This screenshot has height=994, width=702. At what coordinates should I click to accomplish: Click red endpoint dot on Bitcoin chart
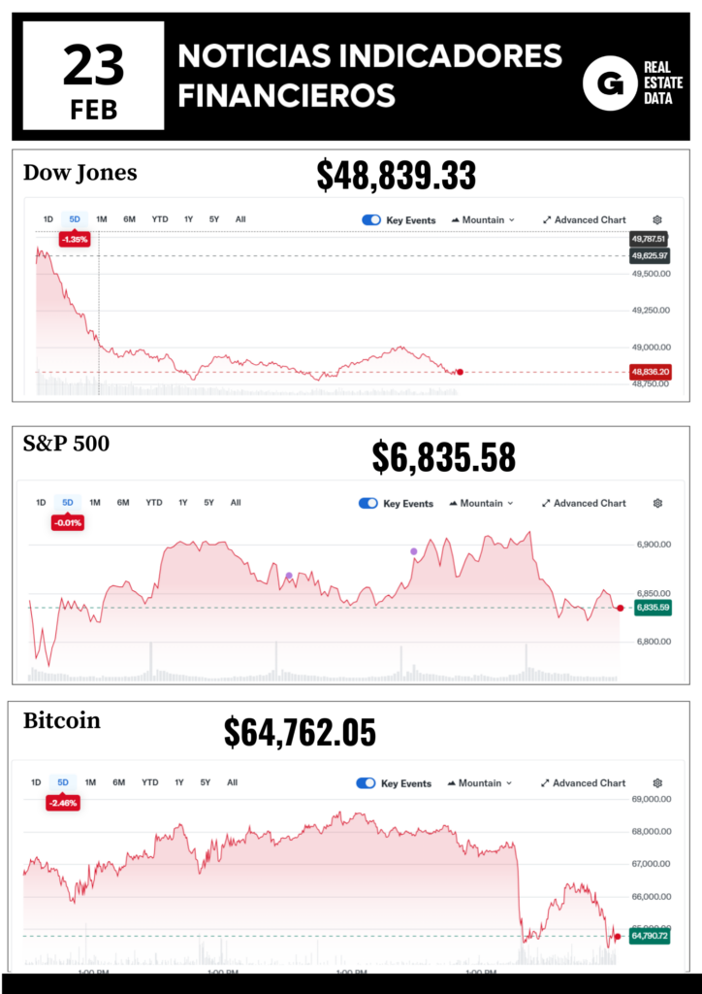618,937
